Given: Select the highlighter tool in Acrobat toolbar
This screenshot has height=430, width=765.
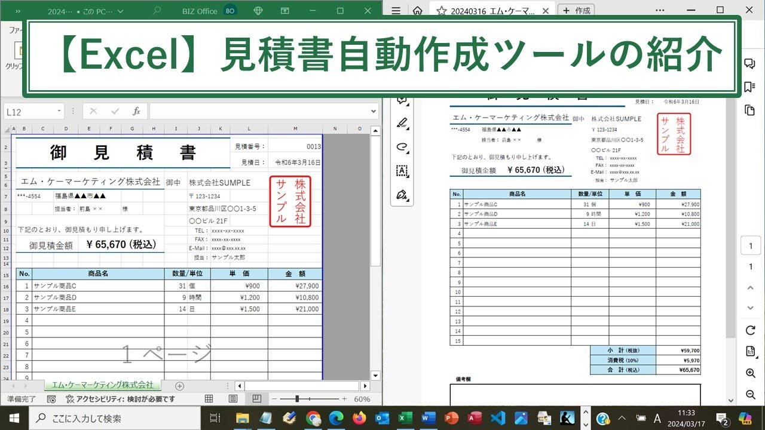Looking at the screenshot, I should pos(402,123).
